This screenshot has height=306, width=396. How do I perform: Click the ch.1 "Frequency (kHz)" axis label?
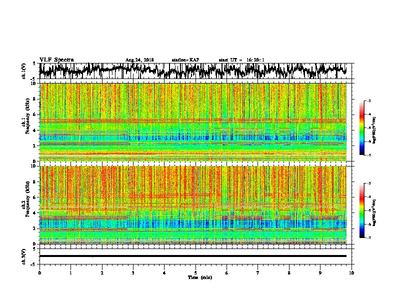point(27,116)
